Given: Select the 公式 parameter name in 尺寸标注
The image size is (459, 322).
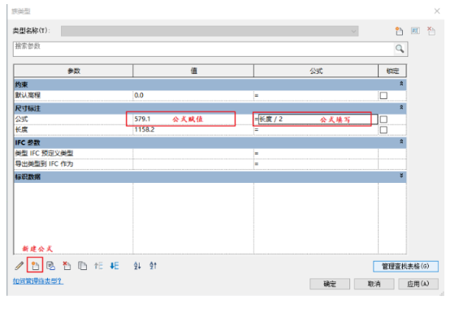Looking at the screenshot, I should [22, 120].
